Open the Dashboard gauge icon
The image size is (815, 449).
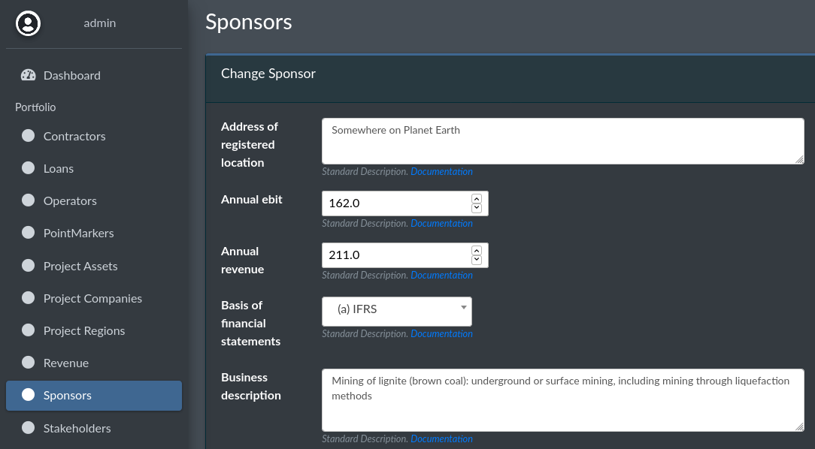pyautogui.click(x=29, y=75)
